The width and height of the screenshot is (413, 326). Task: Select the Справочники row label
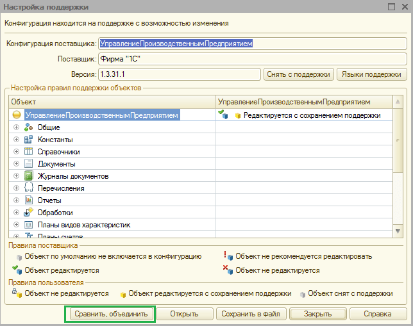click(58, 152)
